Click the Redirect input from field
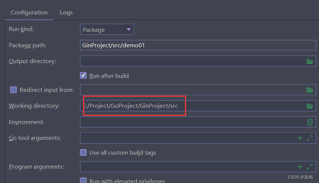Viewport: 319px width, 183px height. point(198,90)
